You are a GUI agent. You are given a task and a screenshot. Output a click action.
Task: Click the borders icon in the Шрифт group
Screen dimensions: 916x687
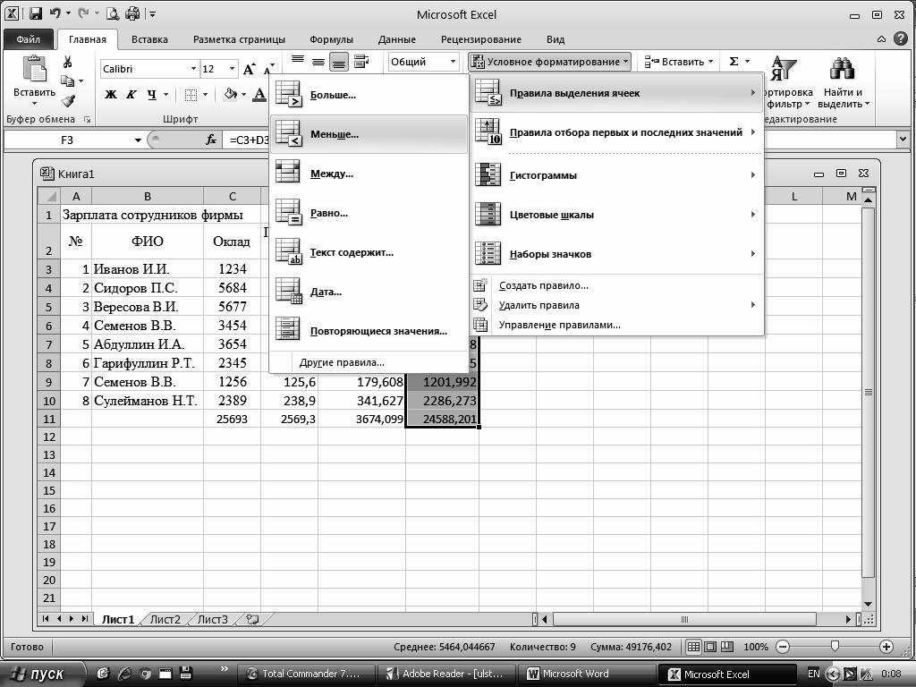191,95
